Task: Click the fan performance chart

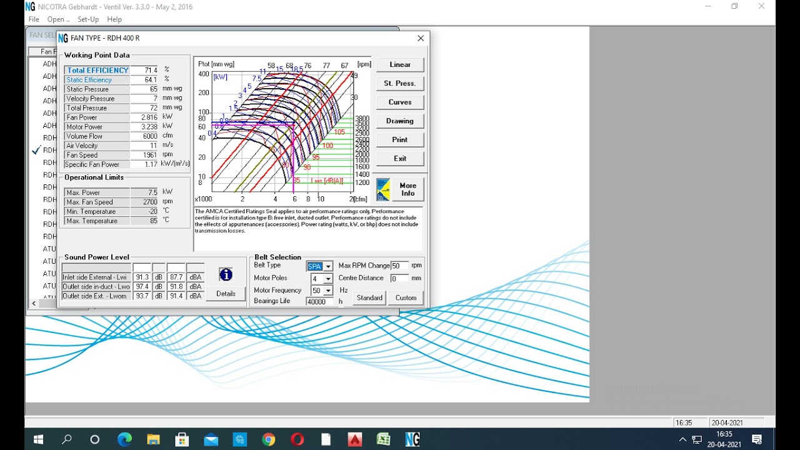Action: click(x=283, y=131)
